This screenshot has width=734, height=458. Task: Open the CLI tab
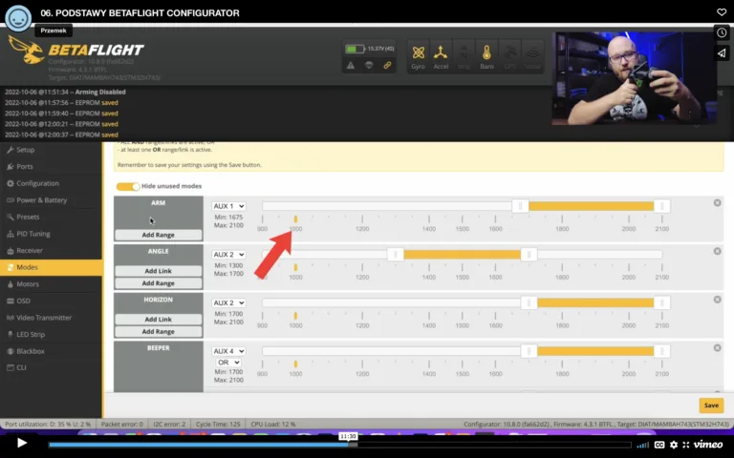pyautogui.click(x=52, y=367)
